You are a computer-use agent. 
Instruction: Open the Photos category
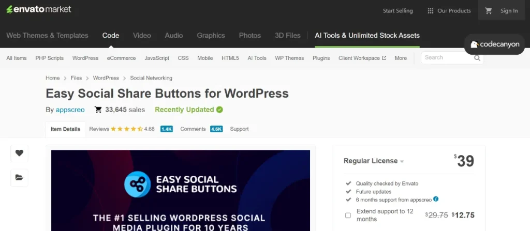click(x=250, y=36)
